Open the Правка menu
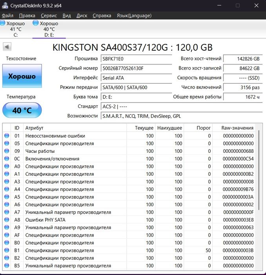Image resolution: width=266 pixels, height=275 pixels. tap(27, 16)
